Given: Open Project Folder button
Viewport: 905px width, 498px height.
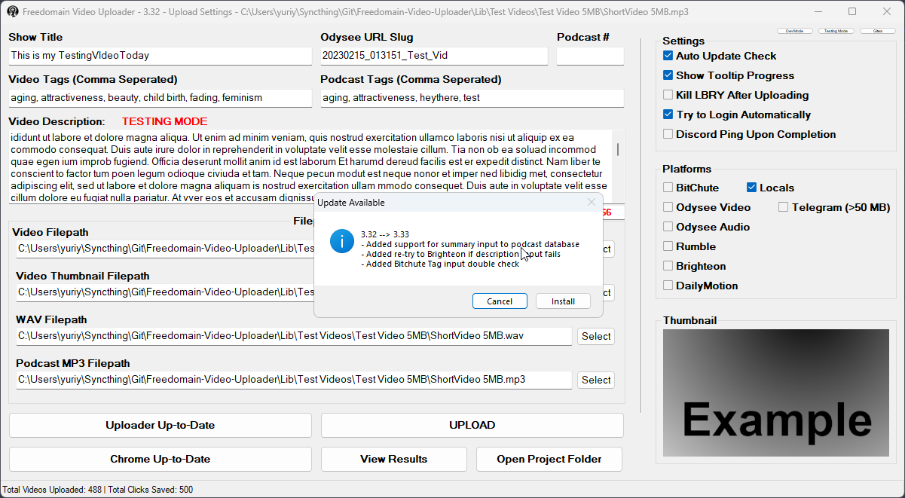Looking at the screenshot, I should pos(549,459).
